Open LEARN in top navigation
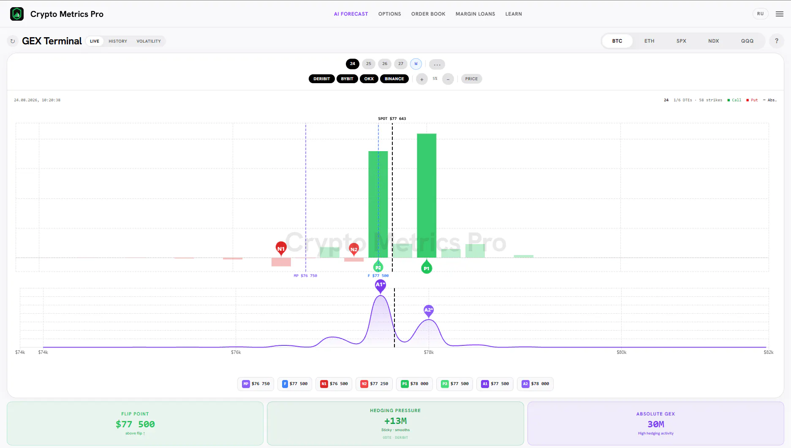The width and height of the screenshot is (791, 448). [514, 14]
